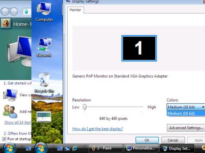
Task: Click the Windows Start orb at far left
Action: coord(9,148)
